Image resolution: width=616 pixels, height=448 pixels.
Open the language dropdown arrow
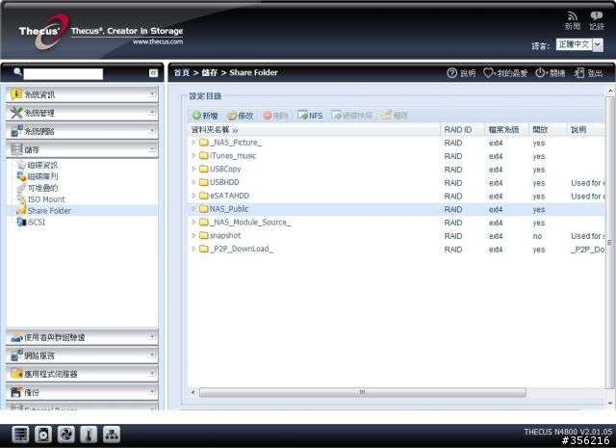click(598, 45)
